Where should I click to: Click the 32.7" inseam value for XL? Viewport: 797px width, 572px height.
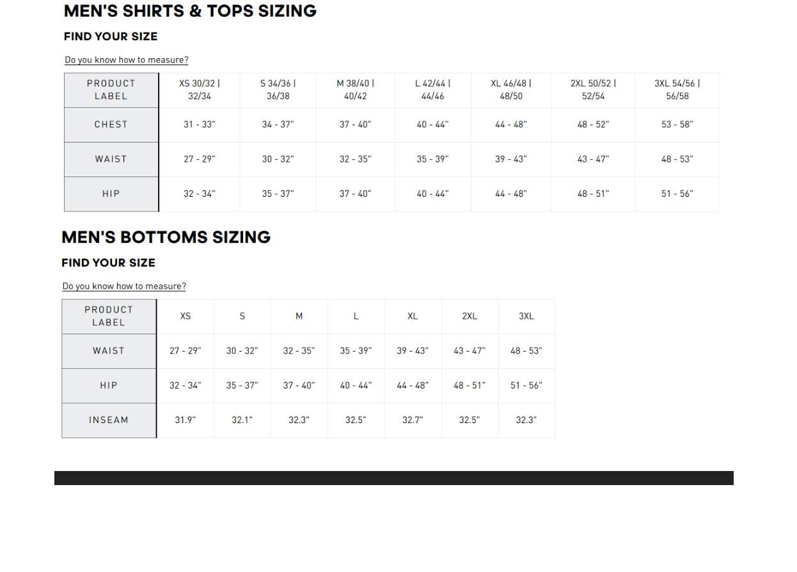pyautogui.click(x=413, y=420)
